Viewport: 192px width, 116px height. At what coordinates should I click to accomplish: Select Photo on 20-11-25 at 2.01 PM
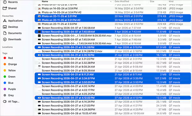click(113, 16)
